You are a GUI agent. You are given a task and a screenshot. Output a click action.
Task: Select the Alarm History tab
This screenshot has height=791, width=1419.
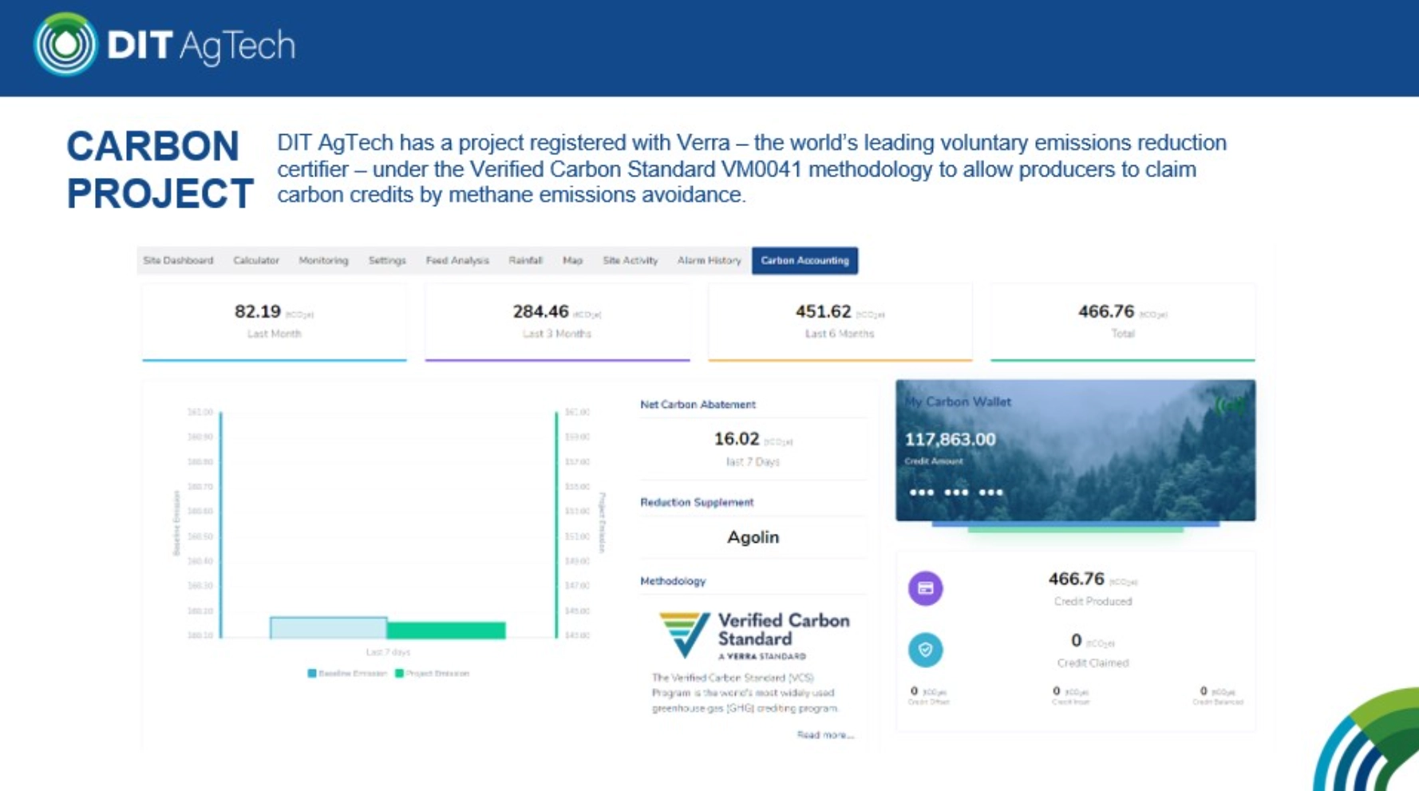click(x=709, y=261)
